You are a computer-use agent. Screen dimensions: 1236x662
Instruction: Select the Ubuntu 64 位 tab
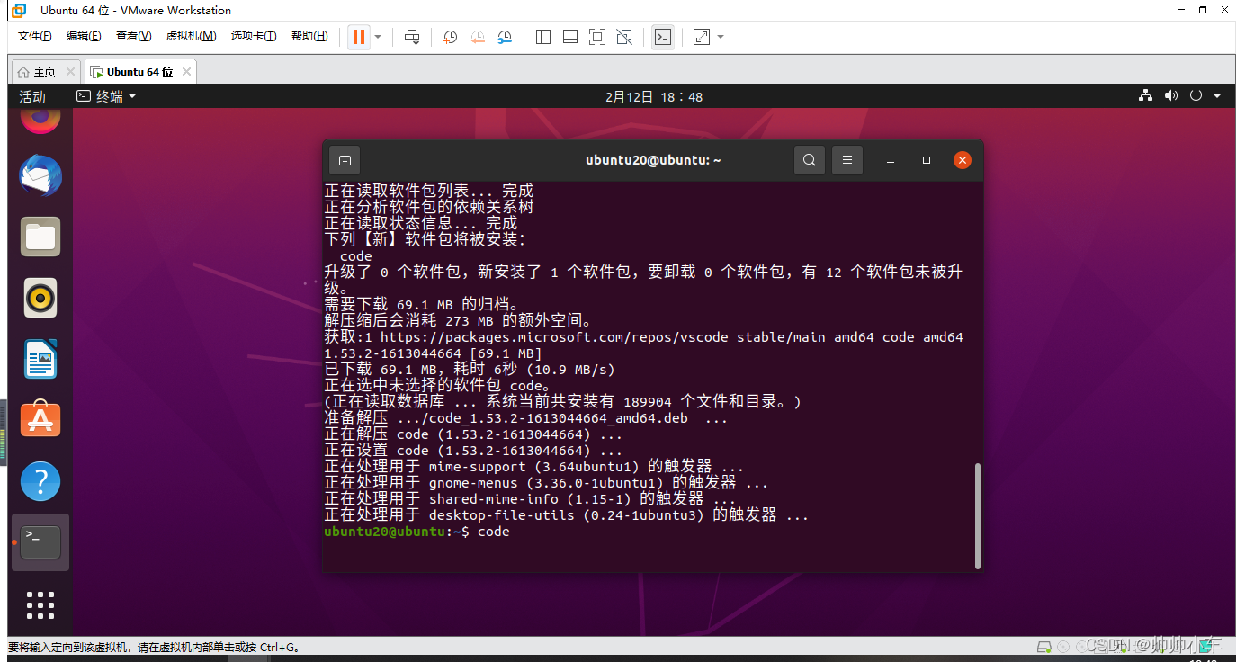coord(139,72)
